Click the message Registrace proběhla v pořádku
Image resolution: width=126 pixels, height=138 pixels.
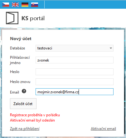pyautogui.click(x=35, y=115)
